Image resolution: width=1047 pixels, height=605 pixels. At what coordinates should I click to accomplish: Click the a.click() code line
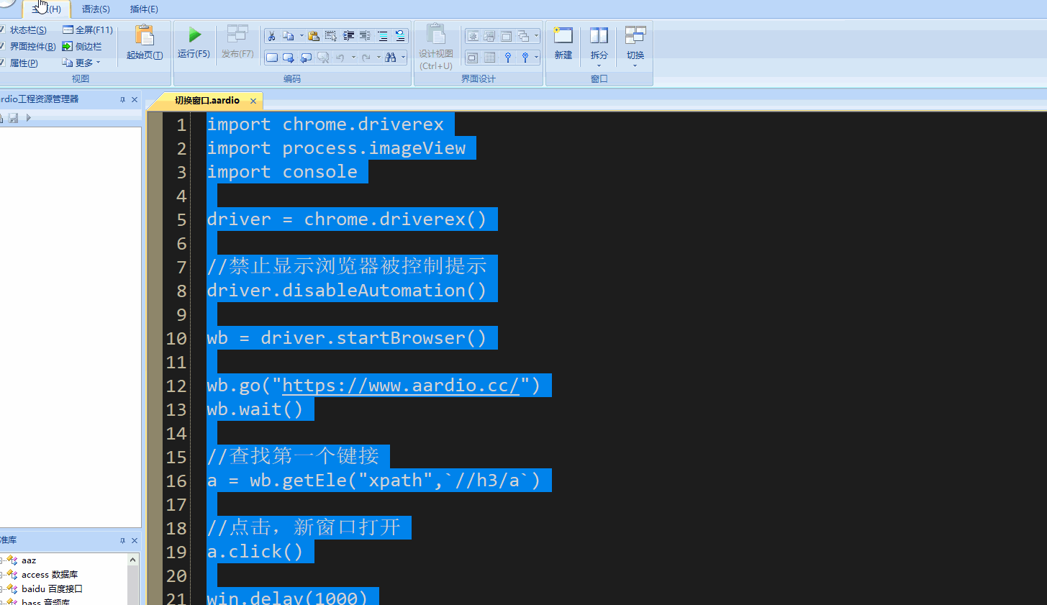click(x=255, y=552)
